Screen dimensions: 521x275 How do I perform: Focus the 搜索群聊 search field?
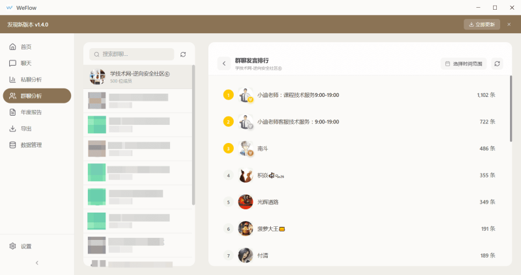pyautogui.click(x=132, y=54)
